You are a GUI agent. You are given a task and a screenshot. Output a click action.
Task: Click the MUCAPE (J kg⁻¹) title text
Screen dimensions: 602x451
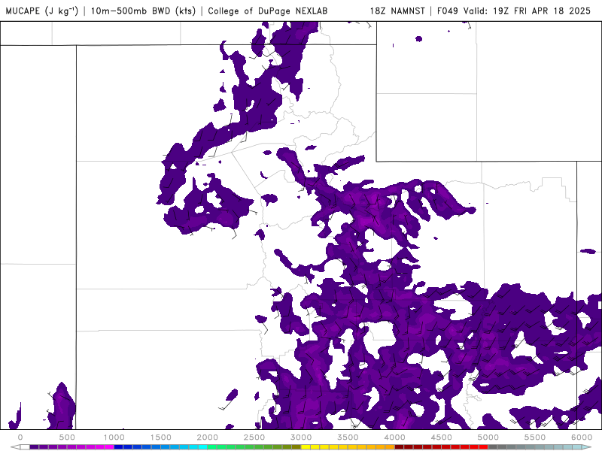(x=41, y=11)
